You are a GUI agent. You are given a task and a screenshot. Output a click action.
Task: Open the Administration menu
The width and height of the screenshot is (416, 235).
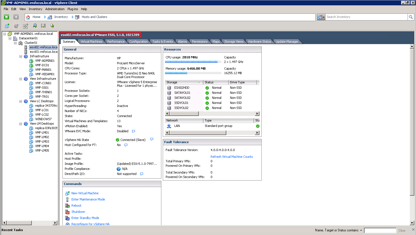(55, 9)
